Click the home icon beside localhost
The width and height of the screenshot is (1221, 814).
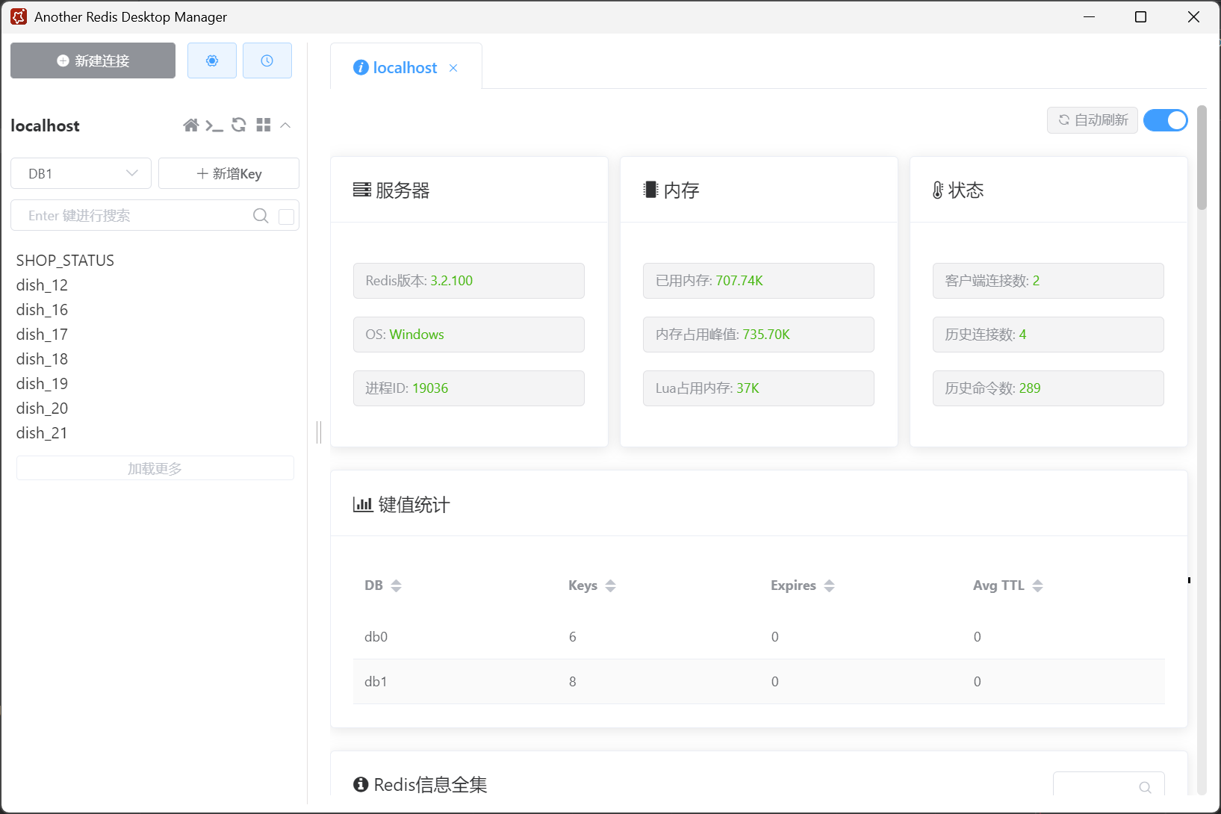click(x=191, y=125)
